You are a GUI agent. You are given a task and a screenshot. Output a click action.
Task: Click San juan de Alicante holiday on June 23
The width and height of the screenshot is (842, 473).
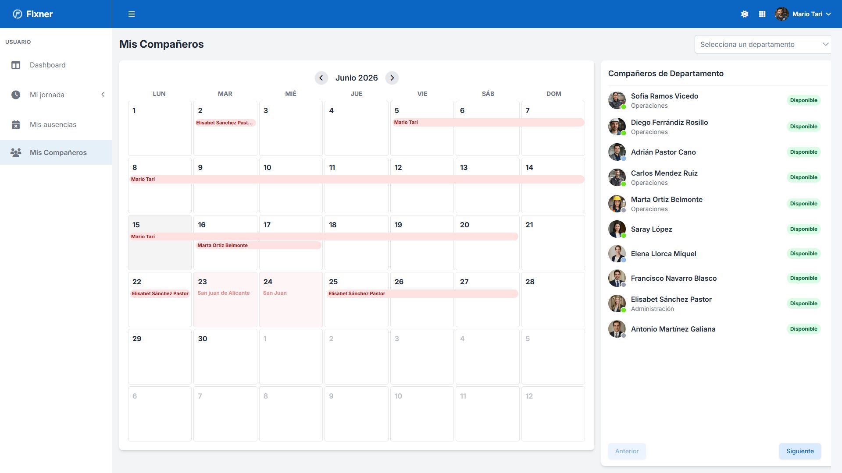(x=224, y=293)
